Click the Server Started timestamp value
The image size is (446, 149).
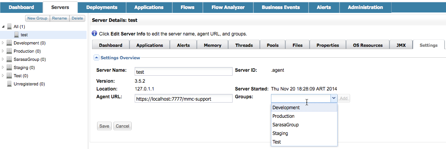click(x=304, y=89)
